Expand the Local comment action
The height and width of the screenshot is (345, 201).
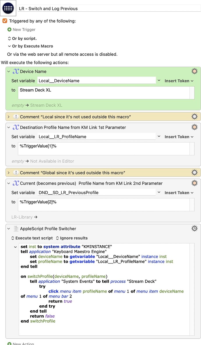[x=9, y=117]
